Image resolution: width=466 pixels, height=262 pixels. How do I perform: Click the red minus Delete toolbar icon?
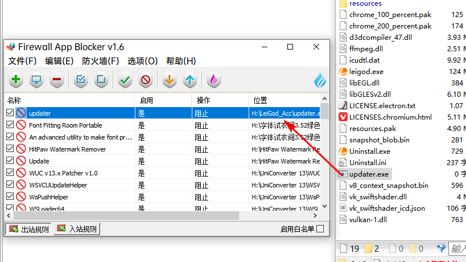pos(57,80)
